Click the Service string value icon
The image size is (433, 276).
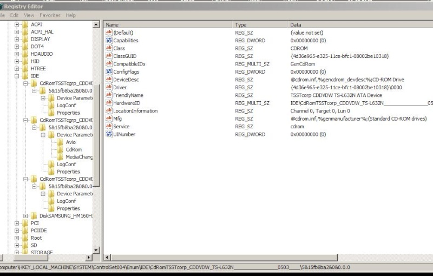tap(109, 127)
